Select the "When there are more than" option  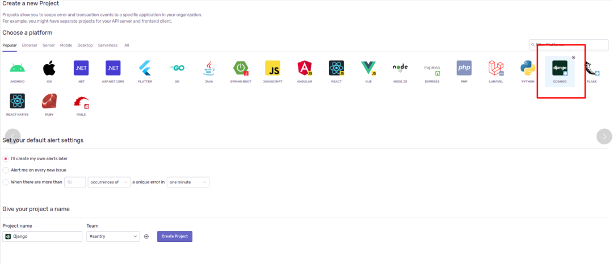[6, 182]
